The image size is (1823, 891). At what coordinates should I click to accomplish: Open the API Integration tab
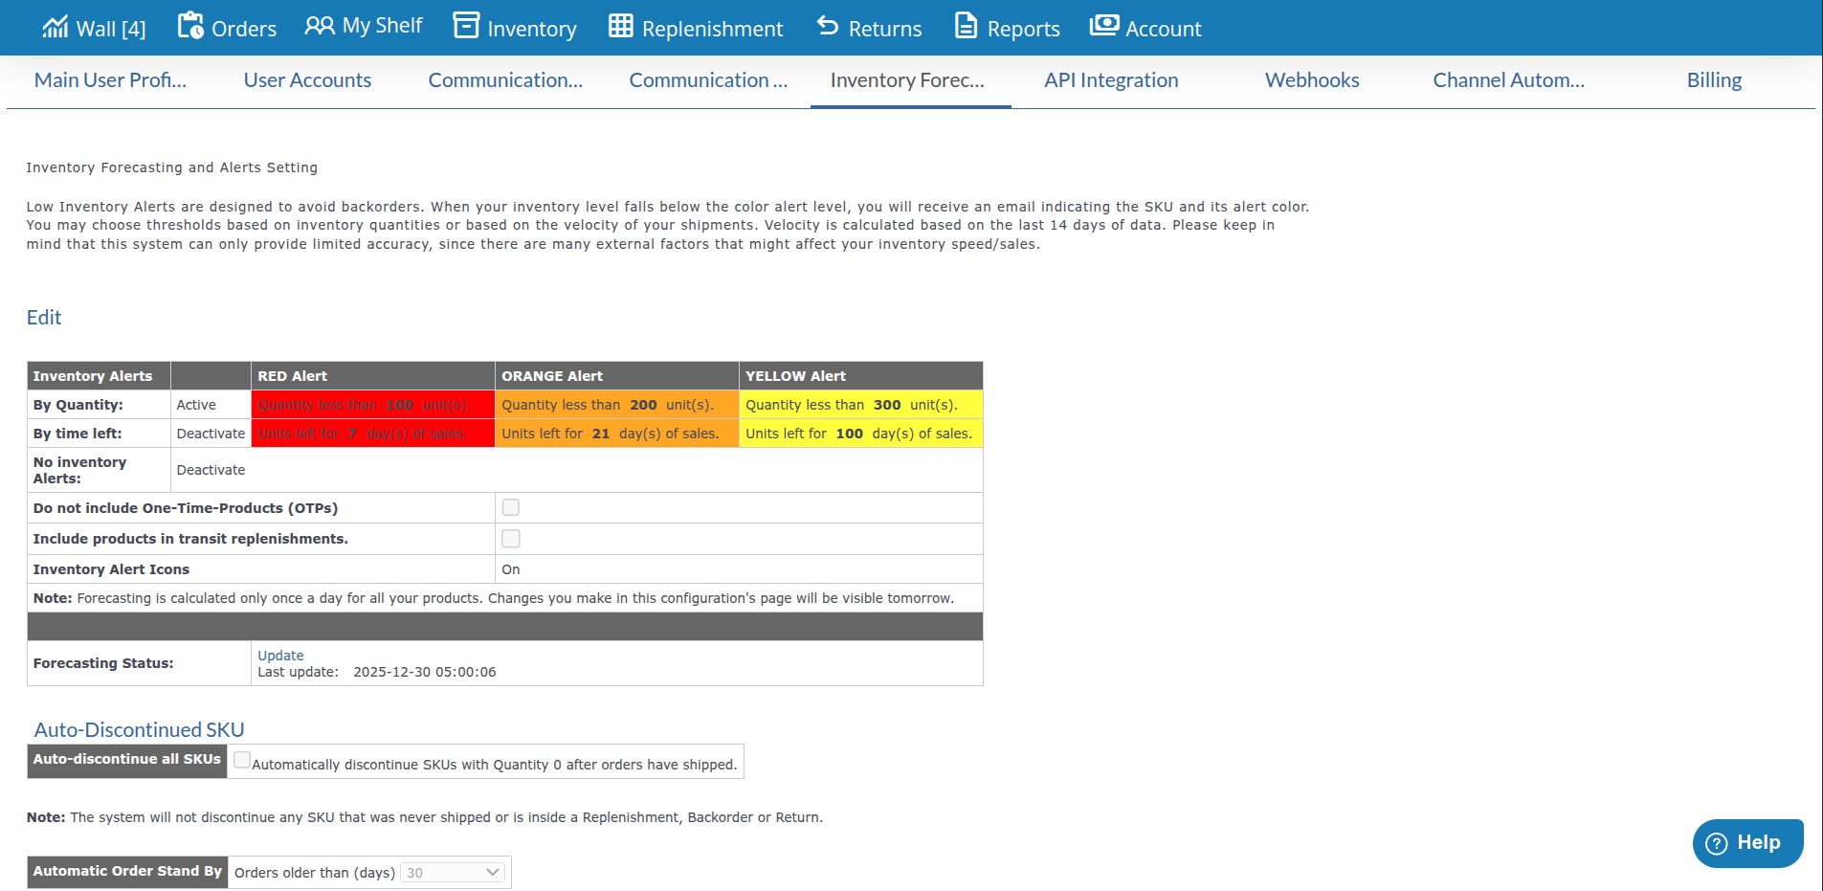click(x=1111, y=79)
